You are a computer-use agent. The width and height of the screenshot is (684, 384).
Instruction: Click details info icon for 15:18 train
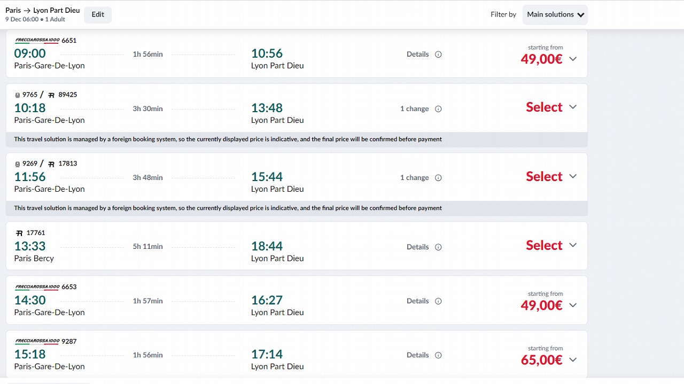[438, 355]
